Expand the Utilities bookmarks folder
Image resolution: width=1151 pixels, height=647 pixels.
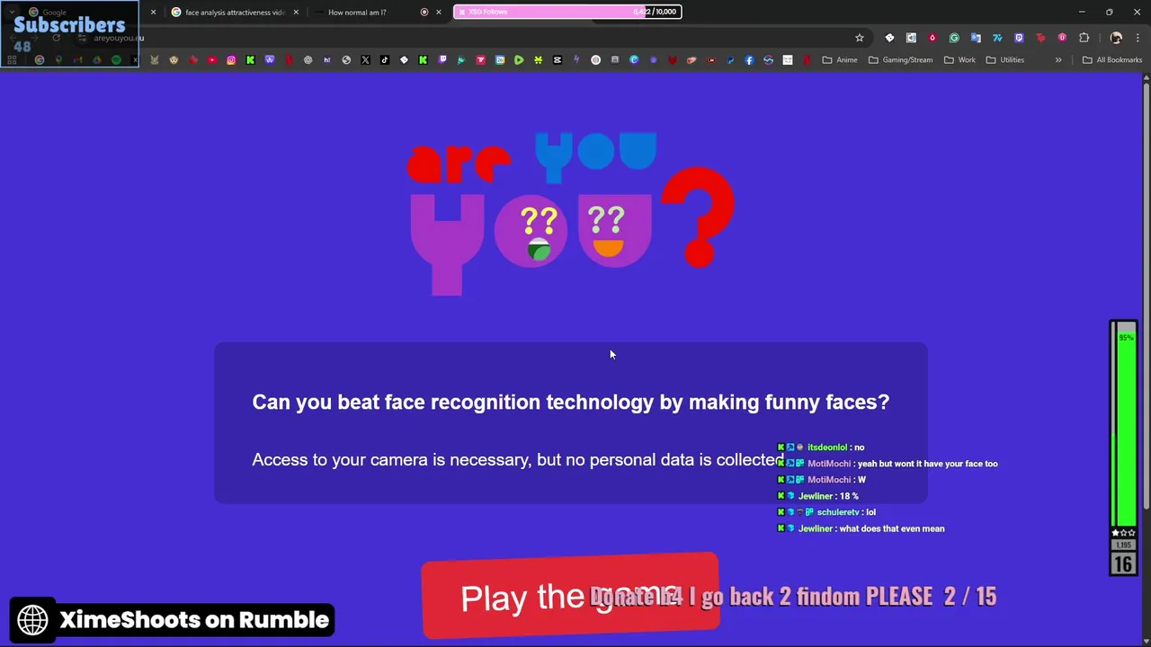point(1005,59)
